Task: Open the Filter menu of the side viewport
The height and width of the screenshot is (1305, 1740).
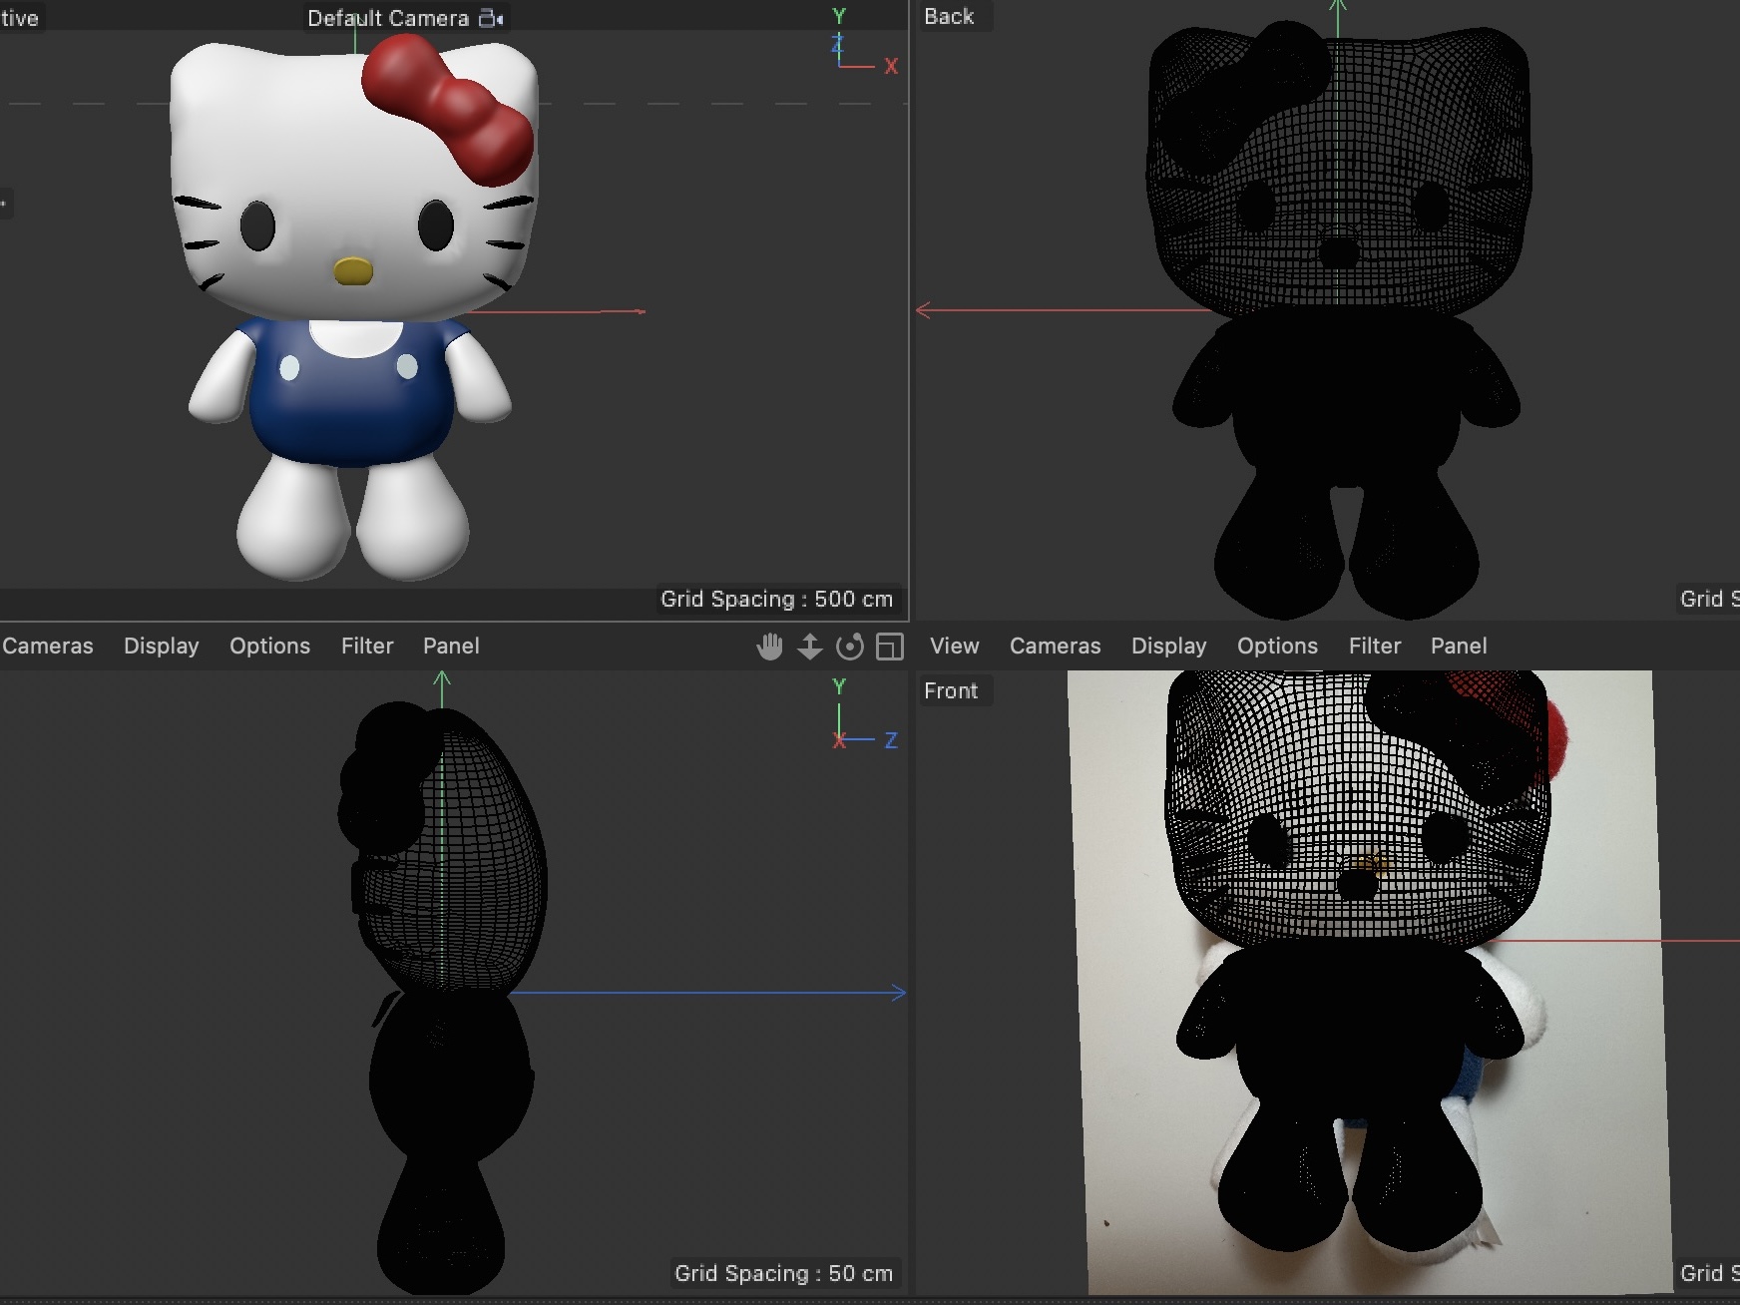Action: (x=366, y=646)
